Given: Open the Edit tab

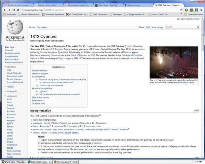Looking at the screenshot, I should tap(148, 27).
